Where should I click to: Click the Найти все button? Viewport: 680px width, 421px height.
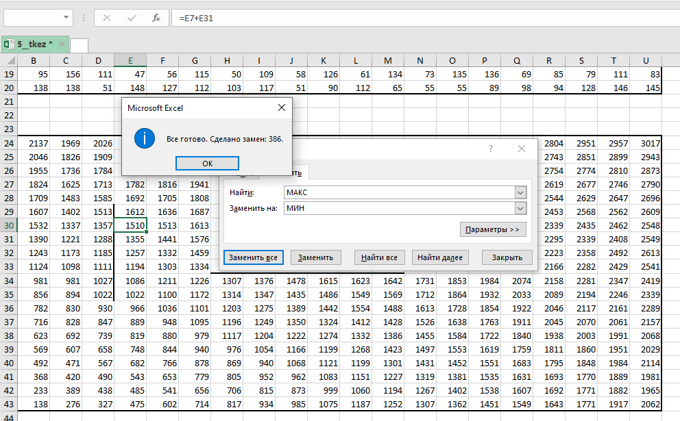pos(379,257)
